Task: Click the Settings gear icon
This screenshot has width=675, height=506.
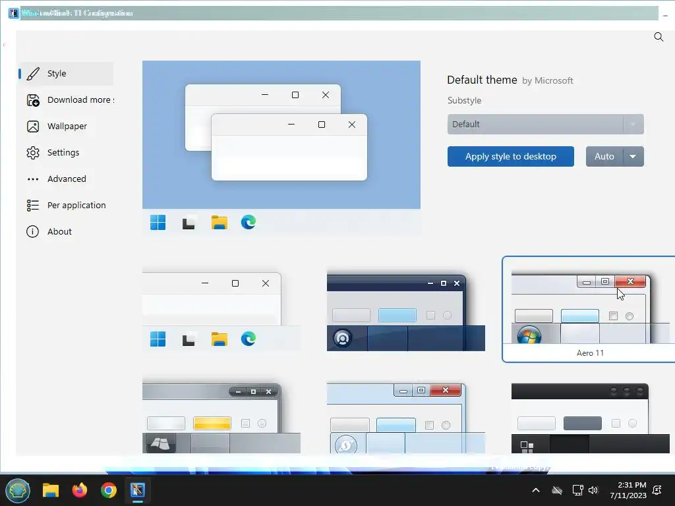Action: click(33, 152)
